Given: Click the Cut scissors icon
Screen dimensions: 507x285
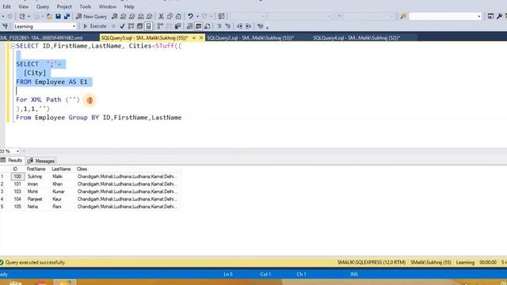Looking at the screenshot, I should pos(161,16).
